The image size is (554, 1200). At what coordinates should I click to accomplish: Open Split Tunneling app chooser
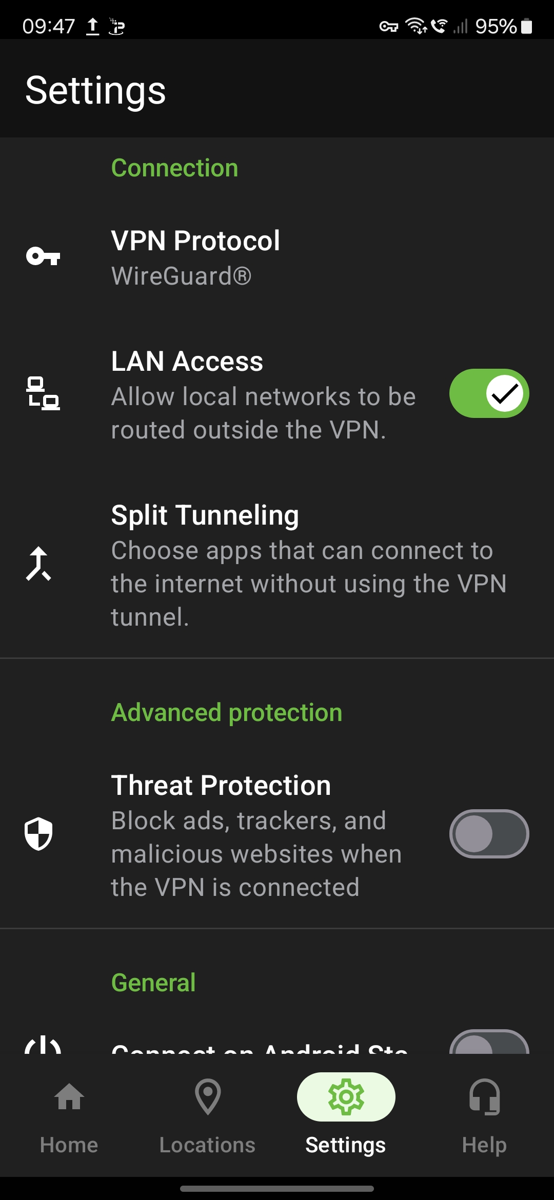205,515
